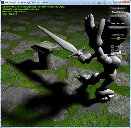This screenshot has height=128, width=131.
Task: Maximize the Percentage Closer Soft Shadows window
Action: pyautogui.click(x=120, y=2)
